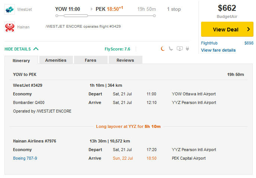Collapse details with HIDE DETAILS chevron
256x178 pixels.
click(x=36, y=49)
